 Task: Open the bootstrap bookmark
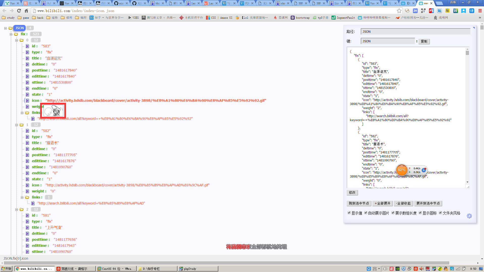300,18
